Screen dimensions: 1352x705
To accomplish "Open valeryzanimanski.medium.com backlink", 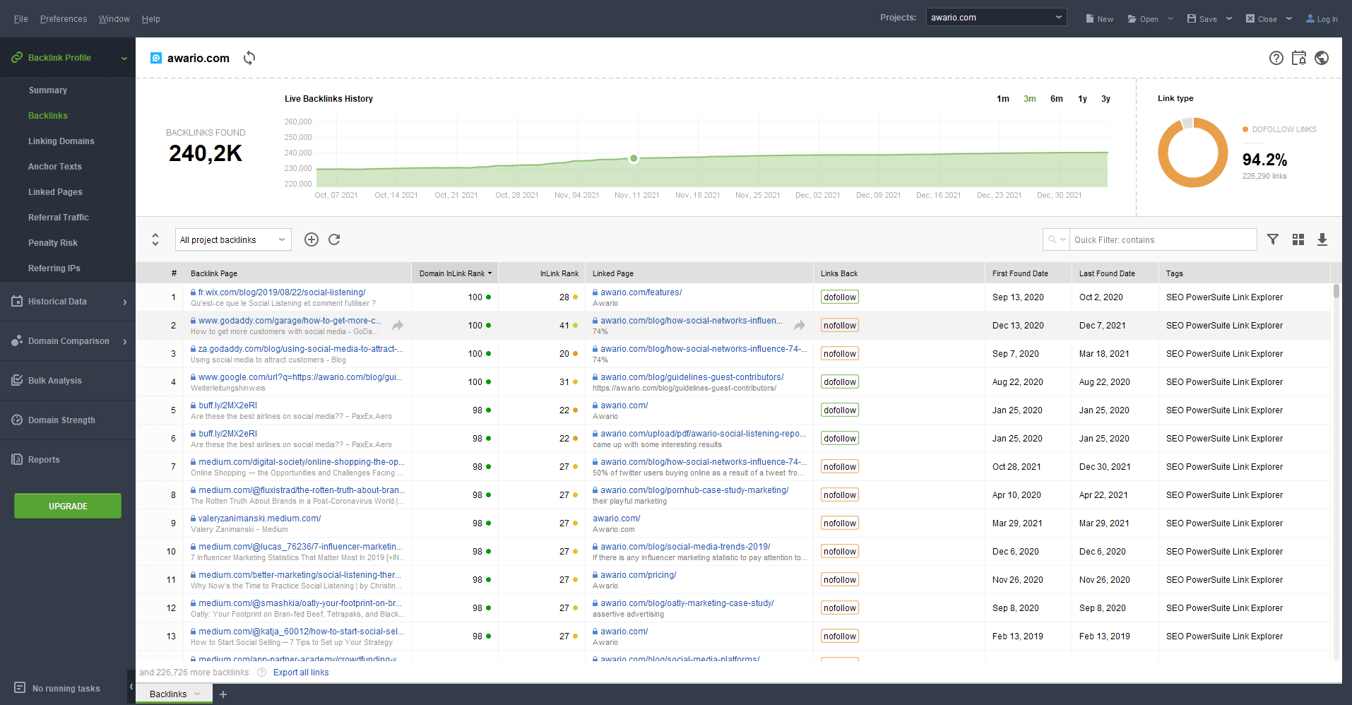I will click(x=260, y=518).
